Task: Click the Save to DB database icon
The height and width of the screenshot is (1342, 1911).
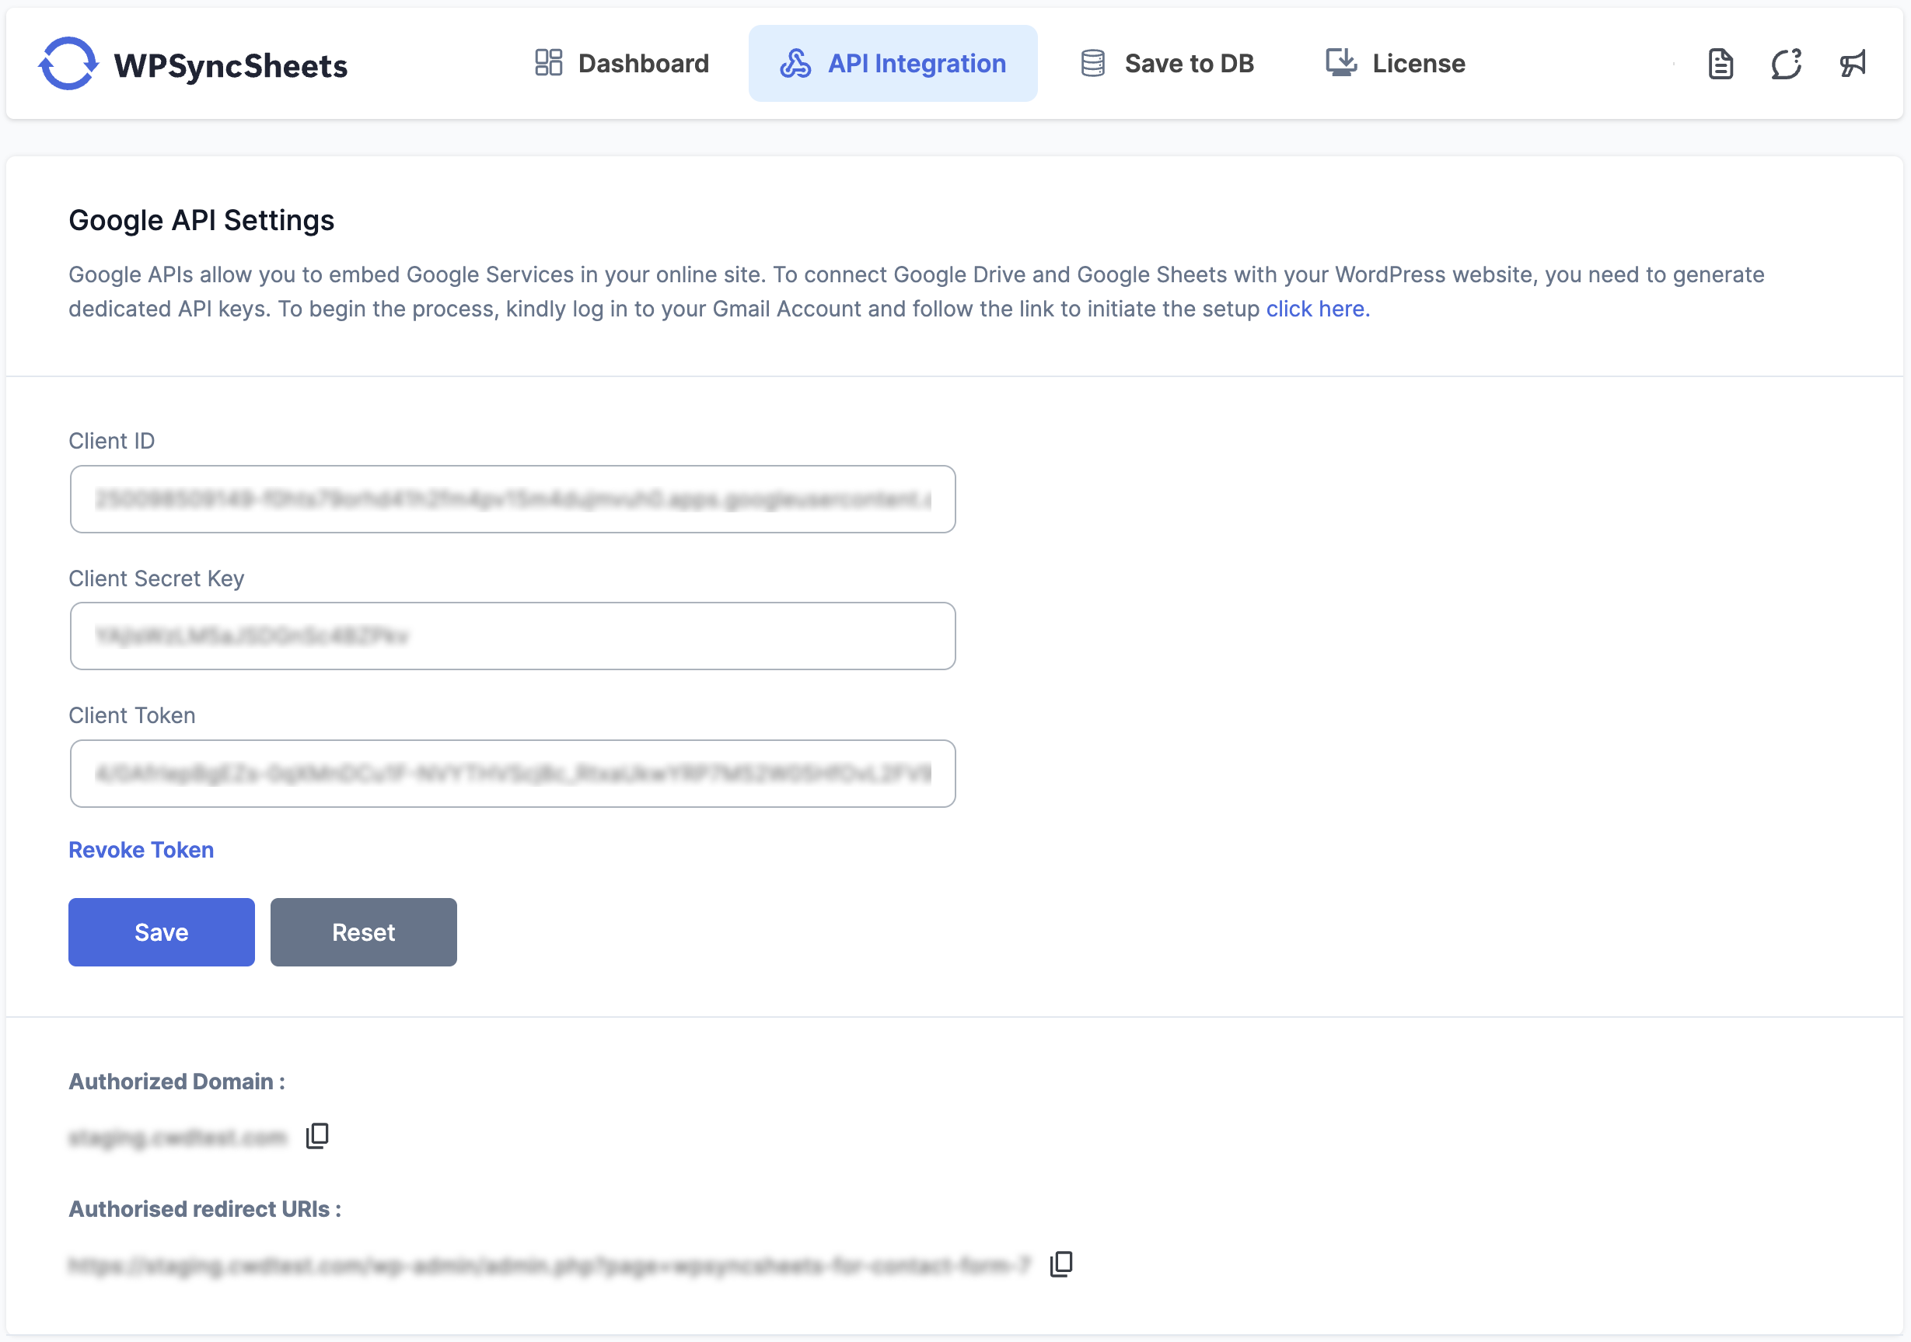Action: [1093, 63]
